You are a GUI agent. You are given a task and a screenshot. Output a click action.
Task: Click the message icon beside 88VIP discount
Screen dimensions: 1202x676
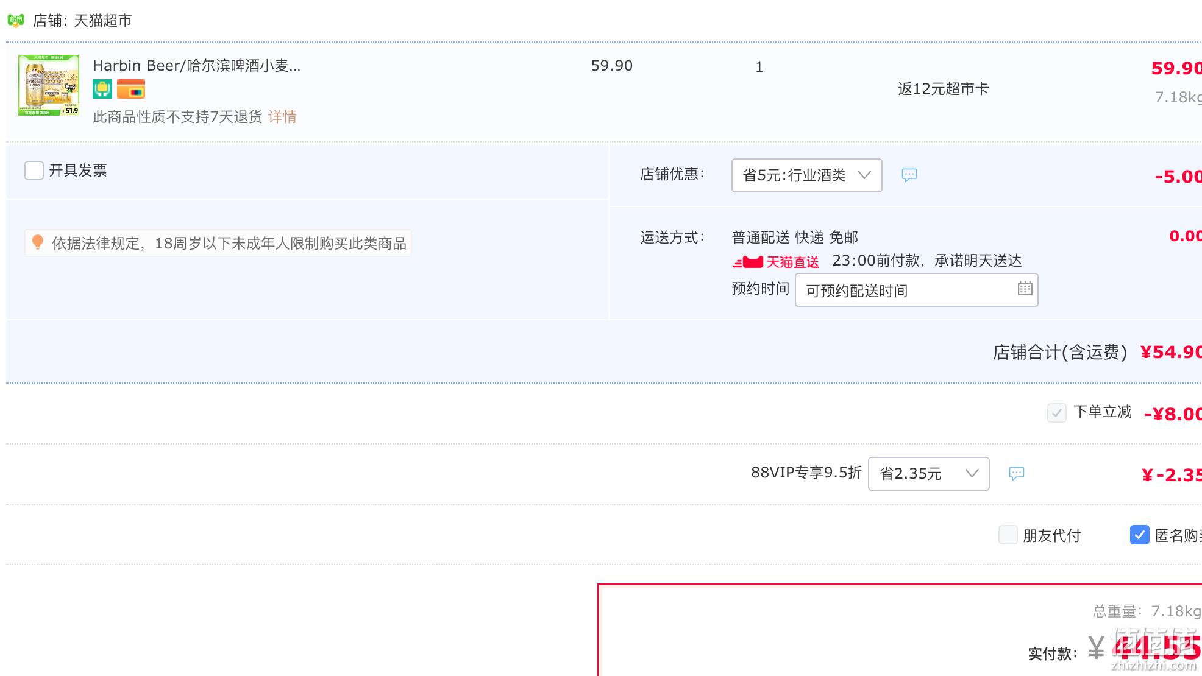(1016, 473)
